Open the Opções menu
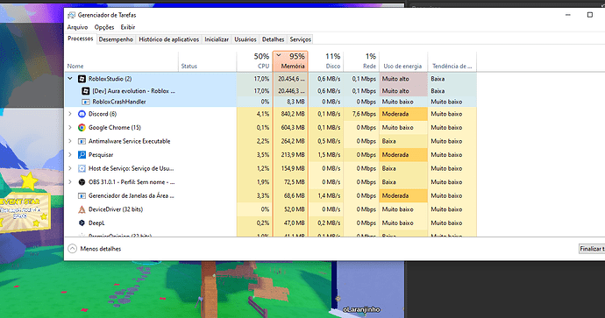 click(x=104, y=27)
